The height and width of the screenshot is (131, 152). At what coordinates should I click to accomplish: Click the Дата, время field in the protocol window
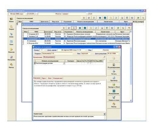coord(71,50)
